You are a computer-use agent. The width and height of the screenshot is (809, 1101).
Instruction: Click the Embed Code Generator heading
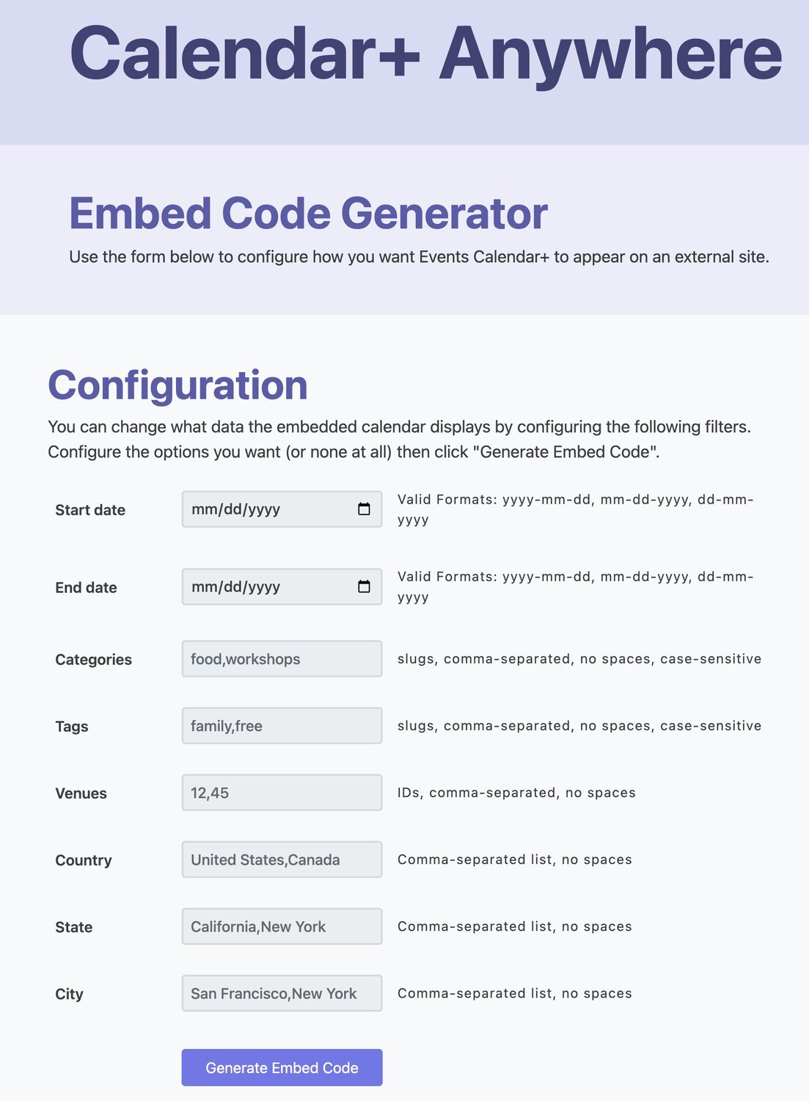coord(308,213)
